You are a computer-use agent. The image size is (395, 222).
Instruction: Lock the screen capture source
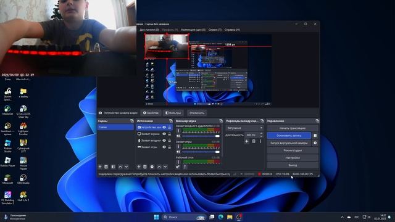[170, 134]
